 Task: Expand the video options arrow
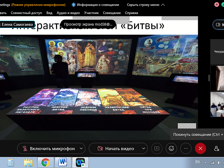[143, 148]
